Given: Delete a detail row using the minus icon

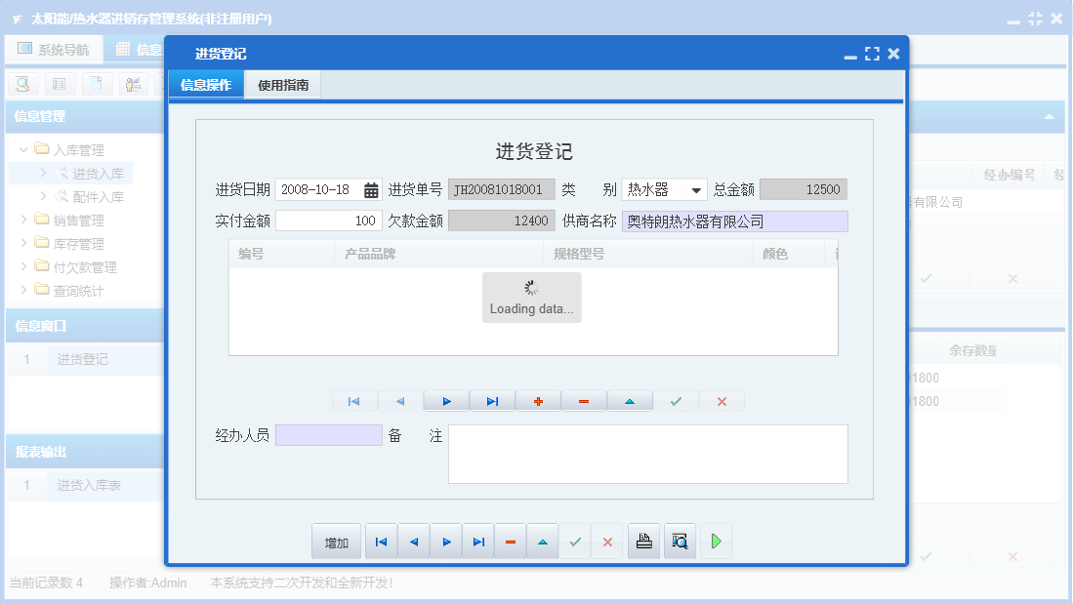Looking at the screenshot, I should [x=583, y=400].
